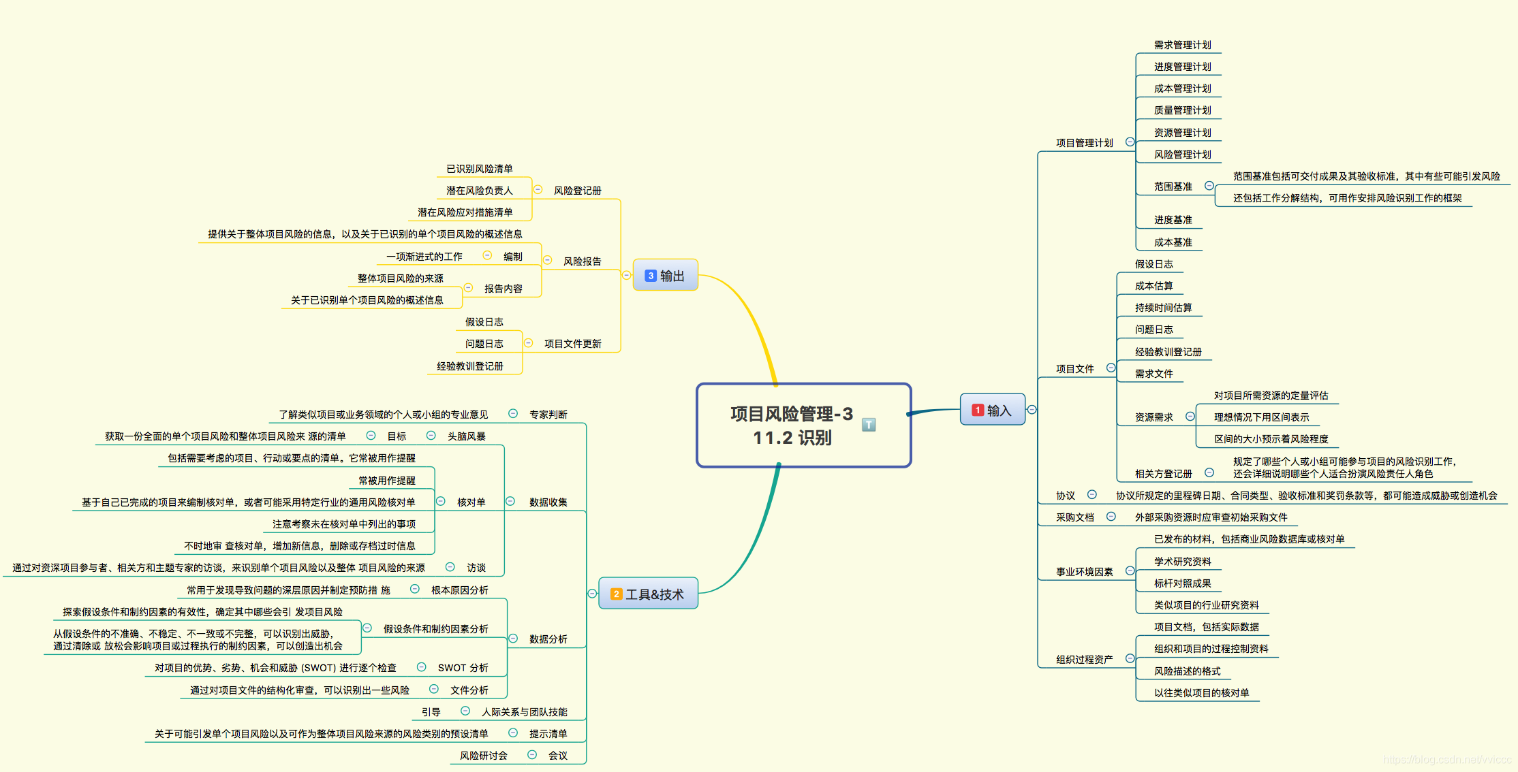This screenshot has height=772, width=1518.
Task: Collapse the 专家判断 node
Action: 513,414
